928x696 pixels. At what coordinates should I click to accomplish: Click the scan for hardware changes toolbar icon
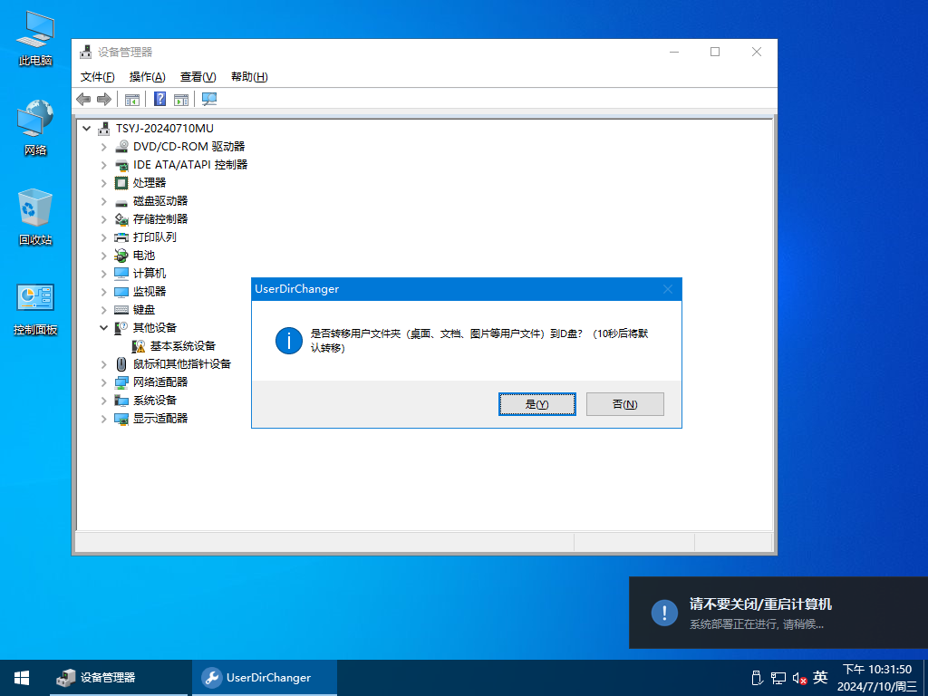(209, 99)
